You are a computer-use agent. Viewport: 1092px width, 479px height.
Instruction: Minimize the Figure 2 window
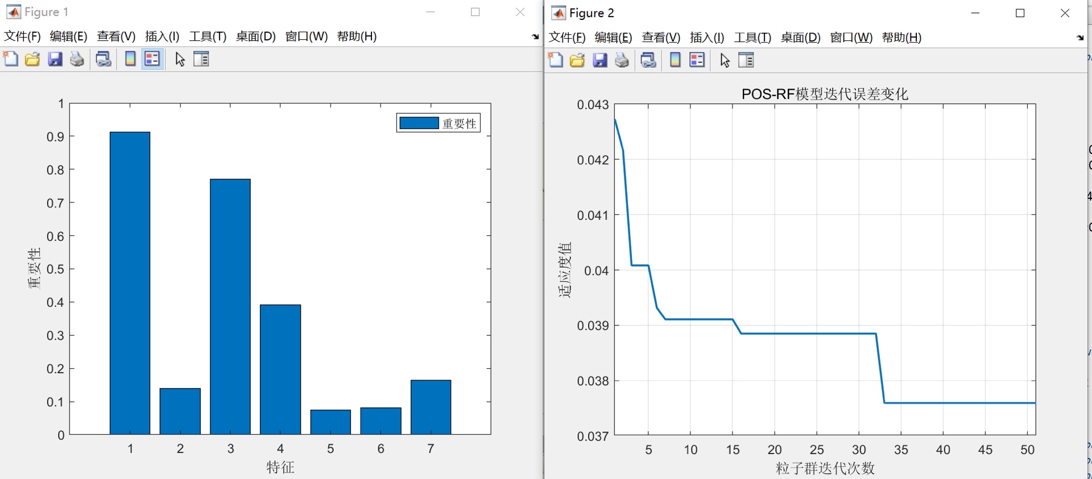pos(975,13)
